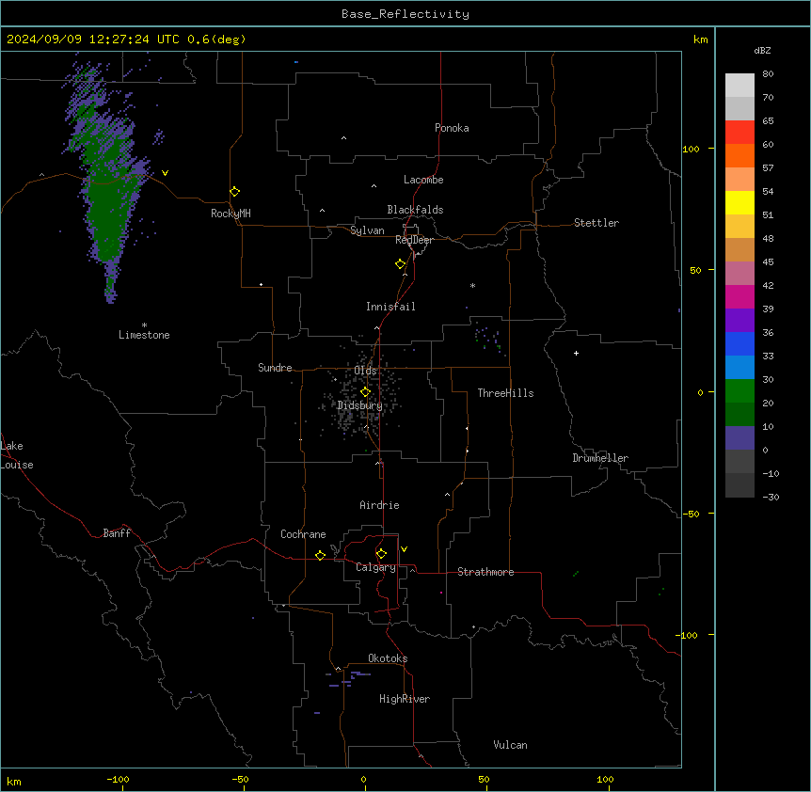Select the yellow diamond marker under Cochrane
Viewport: 811px width, 792px height.
320,555
